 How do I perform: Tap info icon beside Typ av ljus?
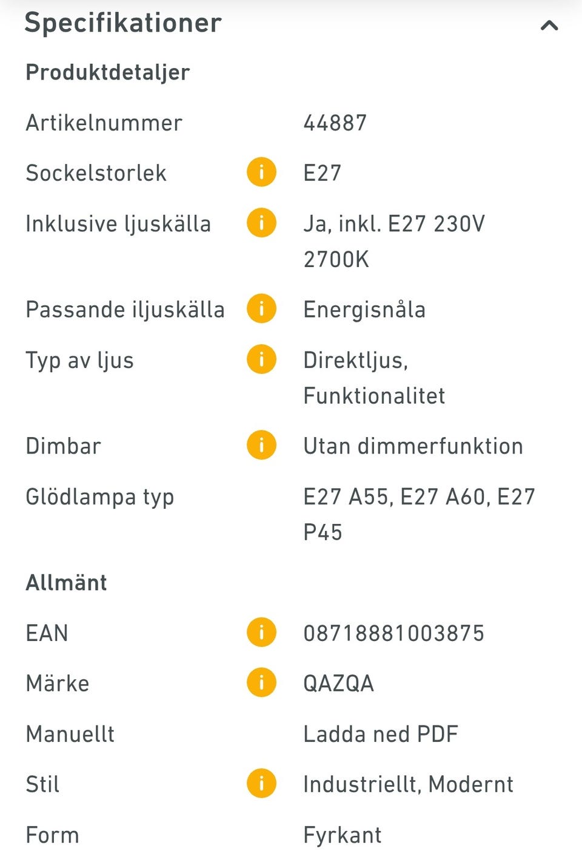(261, 359)
